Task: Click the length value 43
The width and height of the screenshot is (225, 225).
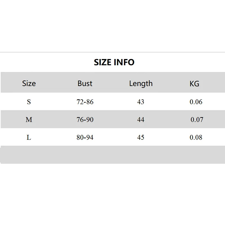Action: [x=141, y=102]
